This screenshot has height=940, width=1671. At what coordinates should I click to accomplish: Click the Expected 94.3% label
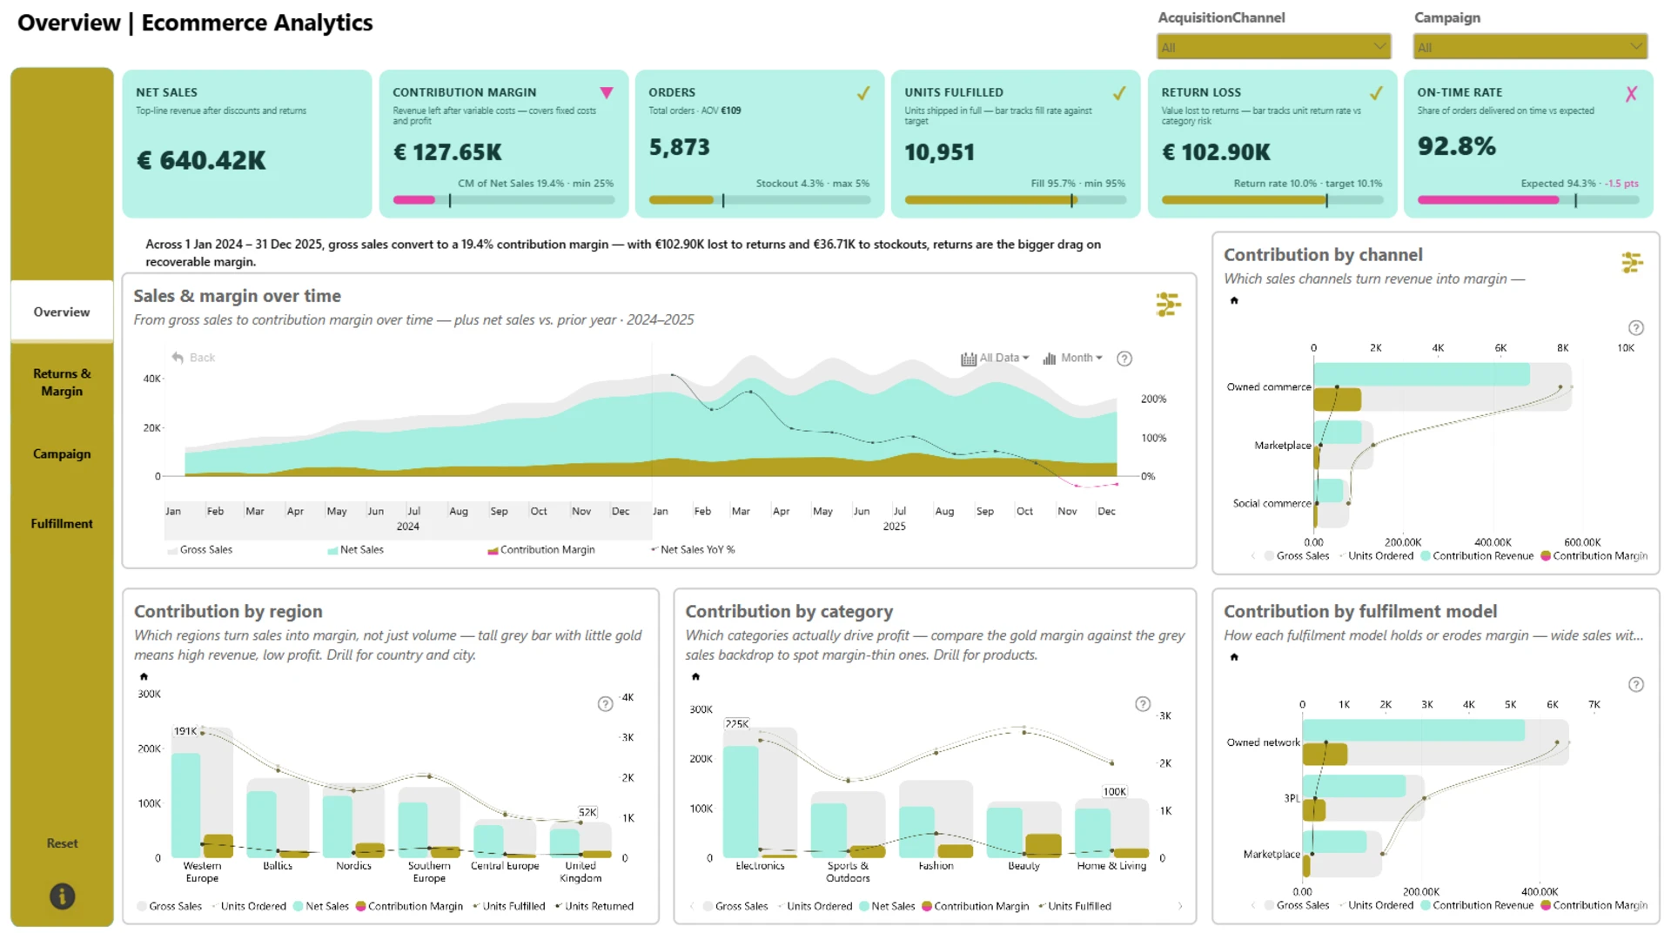tap(1559, 184)
